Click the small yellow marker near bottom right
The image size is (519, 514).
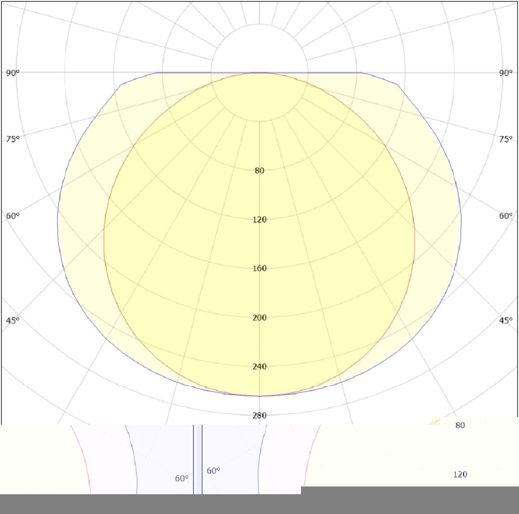click(436, 421)
